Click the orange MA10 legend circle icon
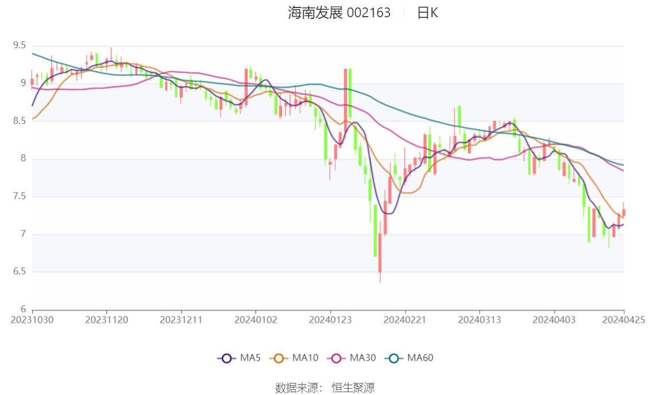Image resolution: width=650 pixels, height=395 pixels. [279, 358]
